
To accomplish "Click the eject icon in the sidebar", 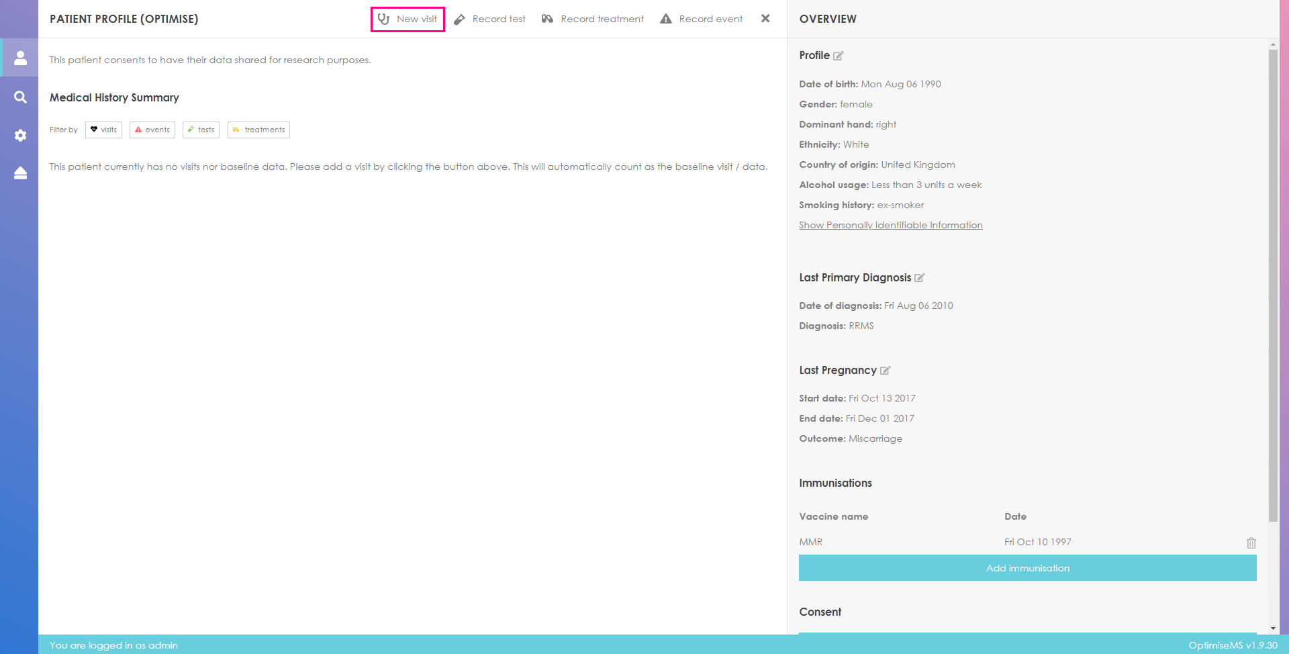I will click(x=20, y=173).
